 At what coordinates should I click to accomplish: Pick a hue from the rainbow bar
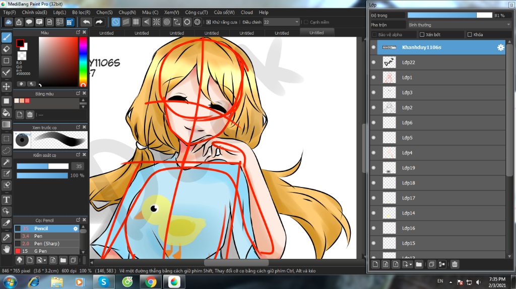(83, 61)
